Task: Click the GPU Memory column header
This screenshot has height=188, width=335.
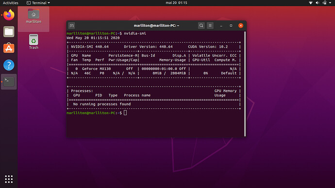Action: pyautogui.click(x=226, y=91)
